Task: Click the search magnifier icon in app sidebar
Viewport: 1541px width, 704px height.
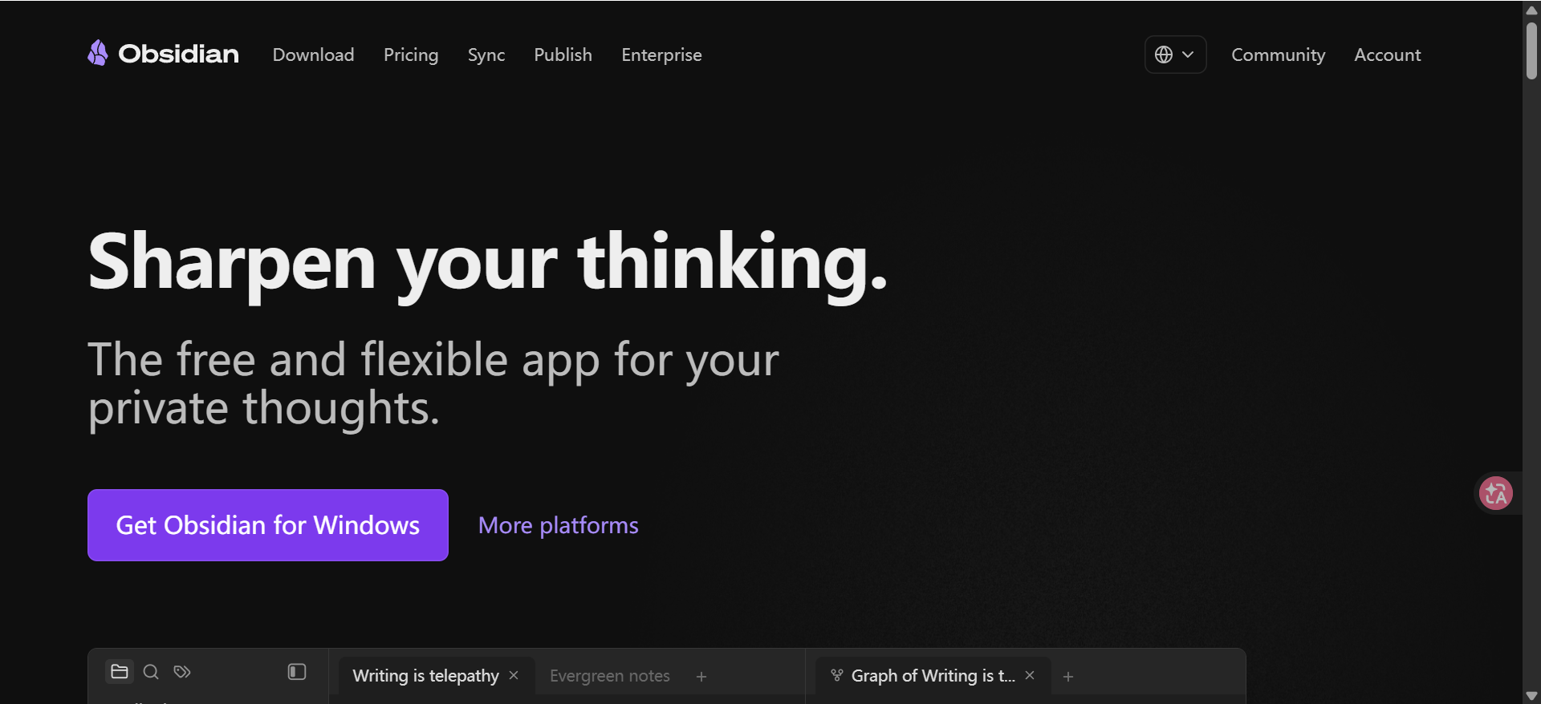Action: 151,672
